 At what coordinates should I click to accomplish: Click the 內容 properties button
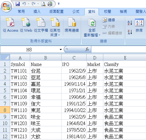pyautogui.click(x=108, y=27)
